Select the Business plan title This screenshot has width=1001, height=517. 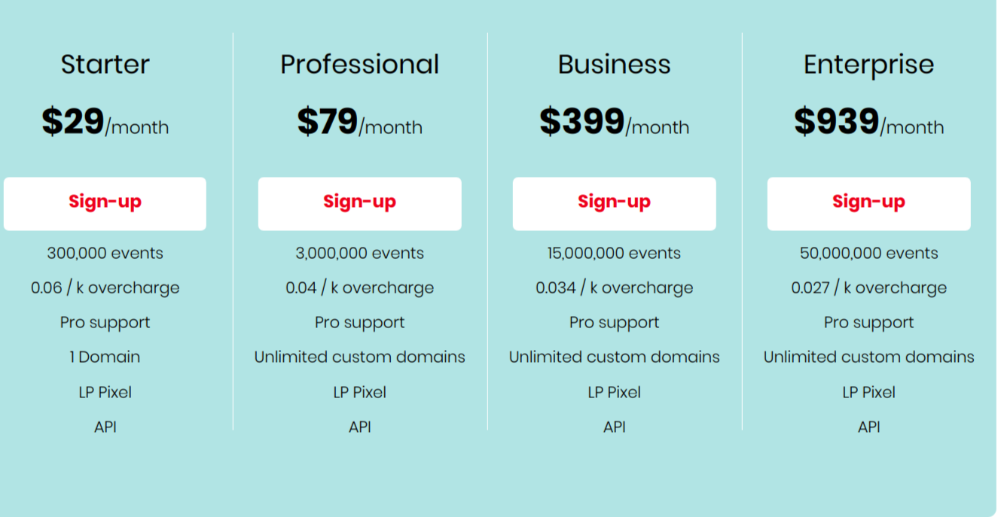tap(614, 65)
